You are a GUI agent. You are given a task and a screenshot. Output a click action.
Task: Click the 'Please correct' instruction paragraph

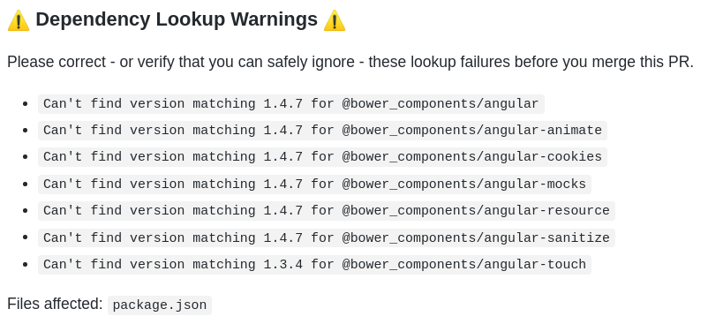[x=350, y=63]
